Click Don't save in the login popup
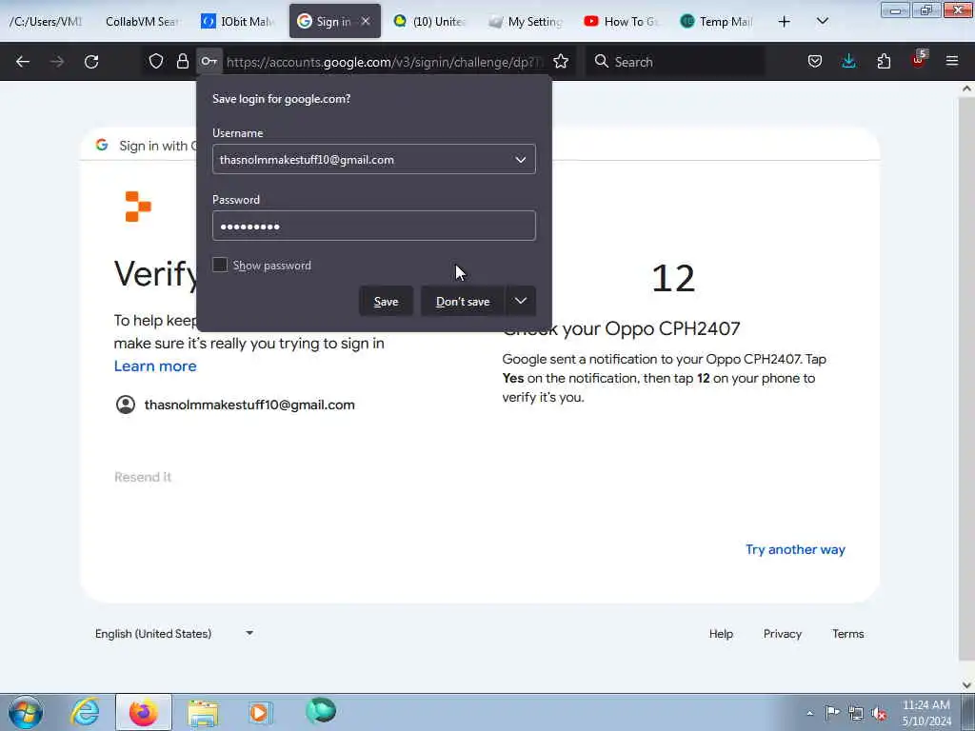975x731 pixels. pyautogui.click(x=463, y=302)
